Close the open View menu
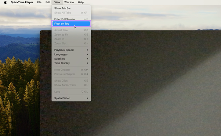The image size is (221, 136). (57, 2)
